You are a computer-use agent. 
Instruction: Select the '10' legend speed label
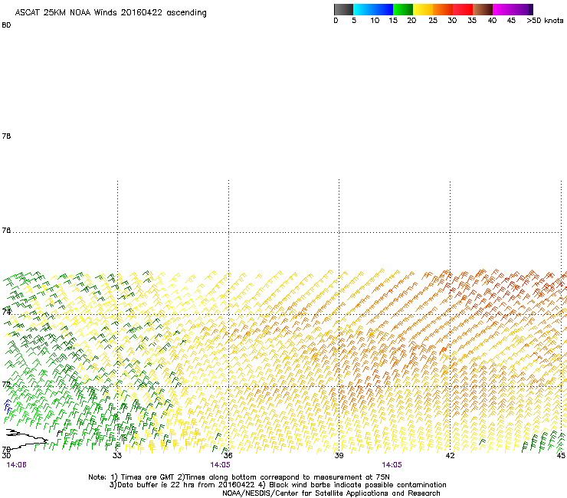(x=375, y=21)
